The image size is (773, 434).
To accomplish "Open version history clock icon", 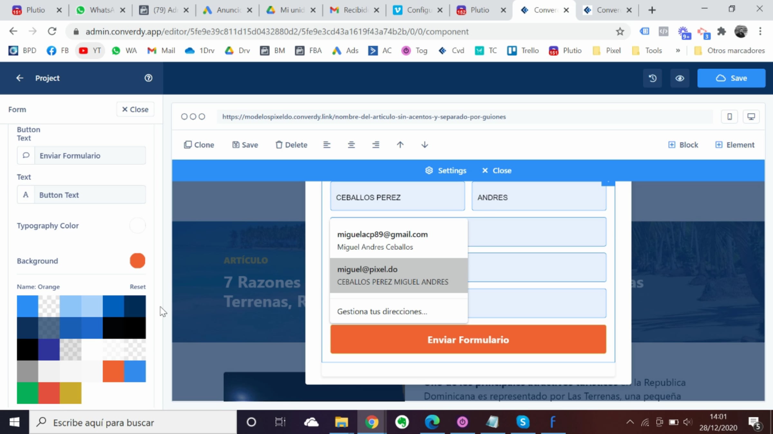I will point(653,78).
